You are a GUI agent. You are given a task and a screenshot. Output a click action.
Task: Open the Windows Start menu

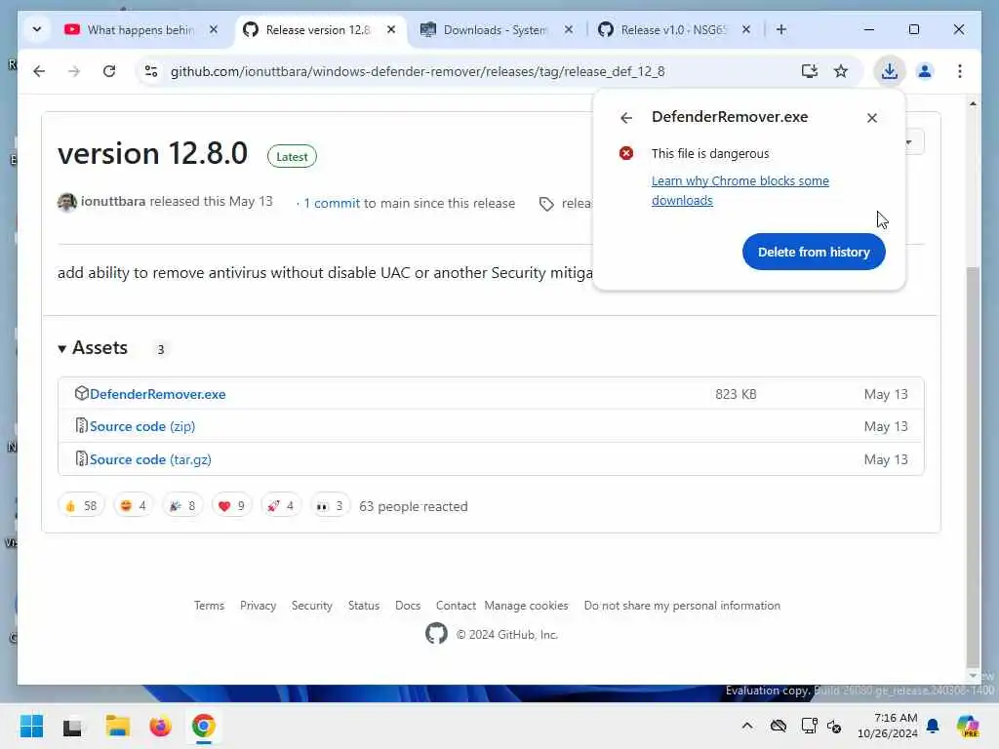[x=31, y=726]
